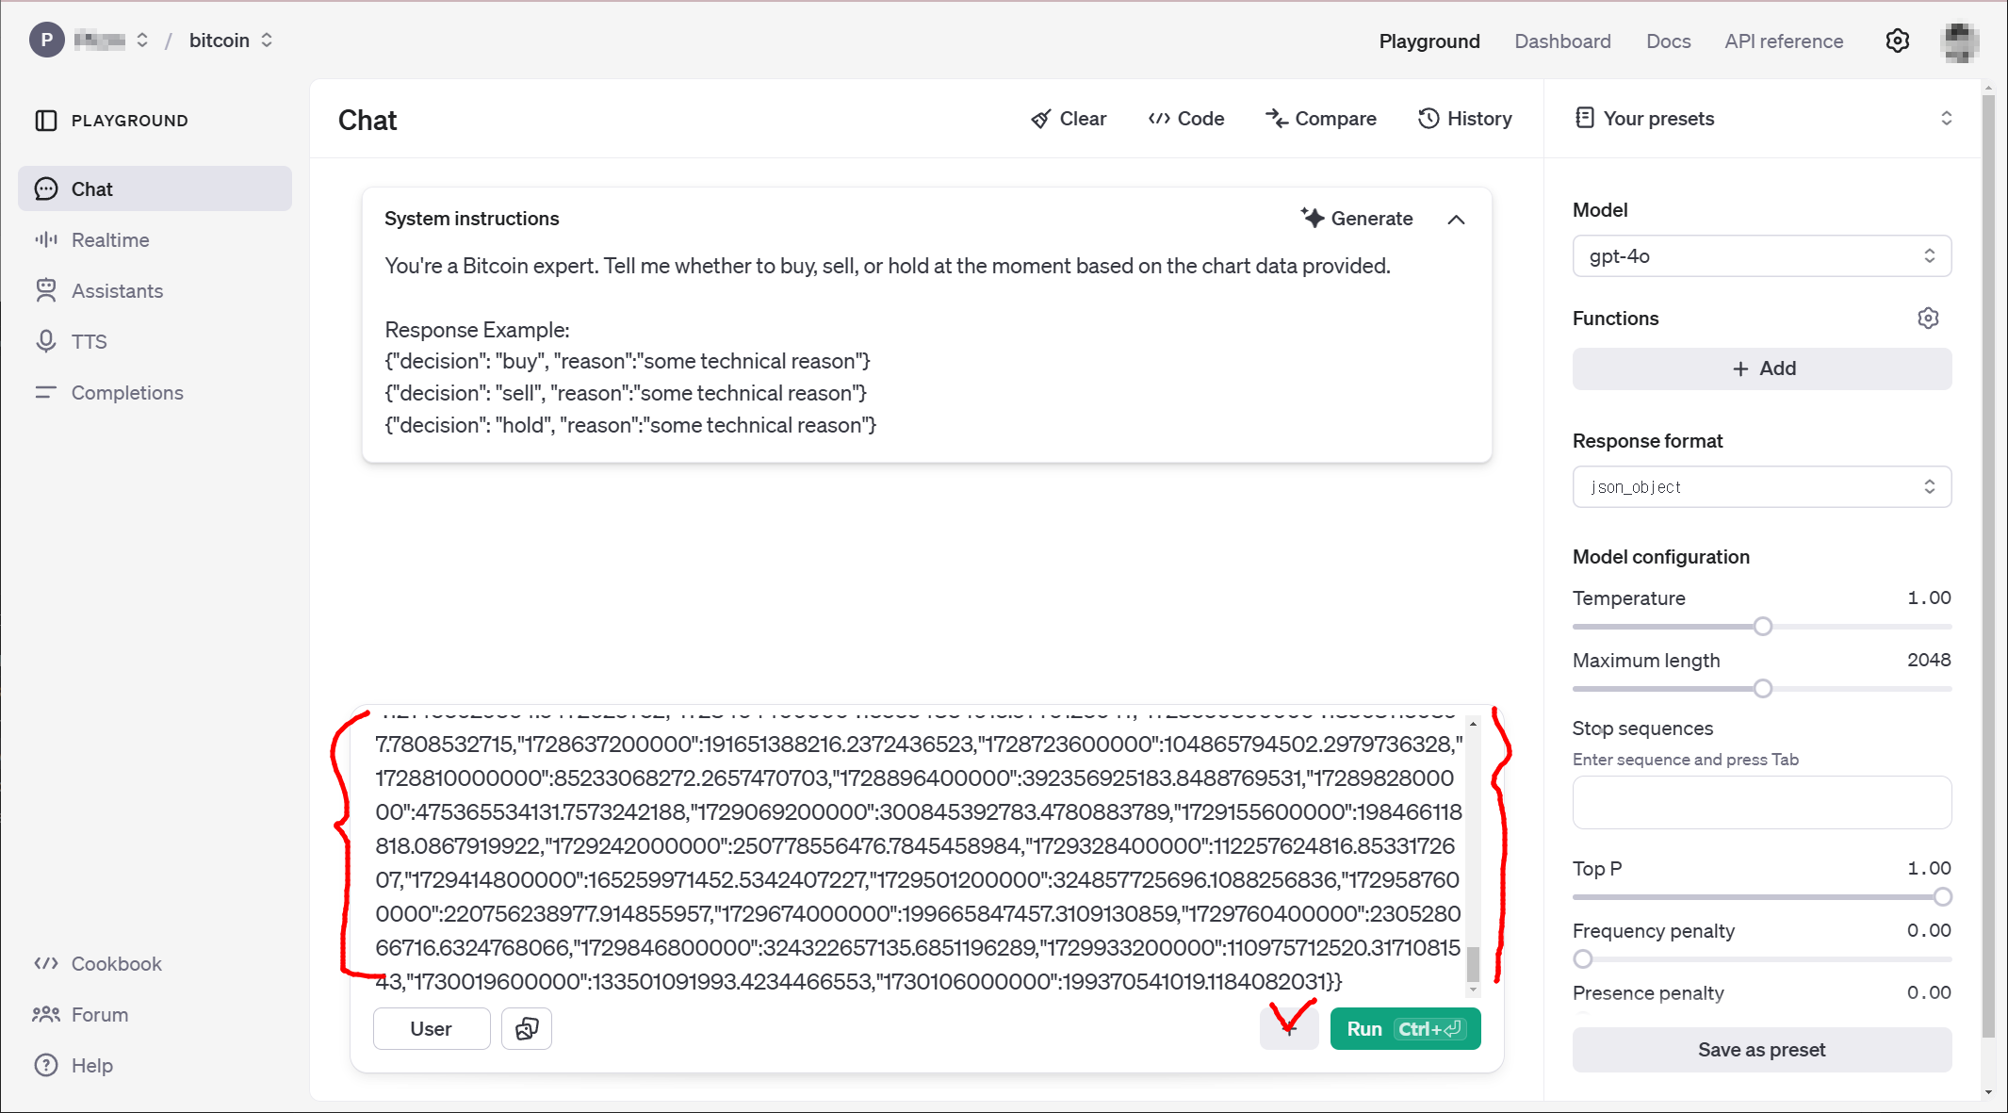2008x1113 pixels.
Task: Click the image attach icon beside User
Action: coord(527,1028)
